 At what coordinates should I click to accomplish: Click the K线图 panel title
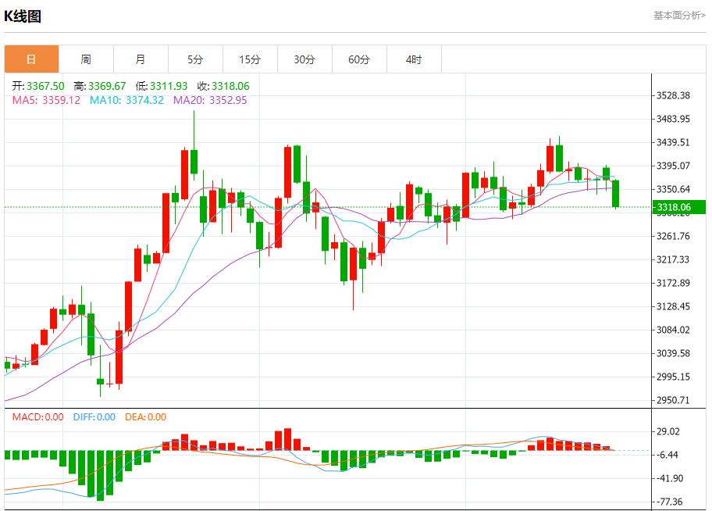coord(23,16)
